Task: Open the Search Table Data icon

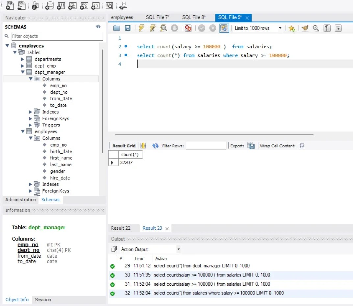Action: pyautogui.click(x=109, y=6)
